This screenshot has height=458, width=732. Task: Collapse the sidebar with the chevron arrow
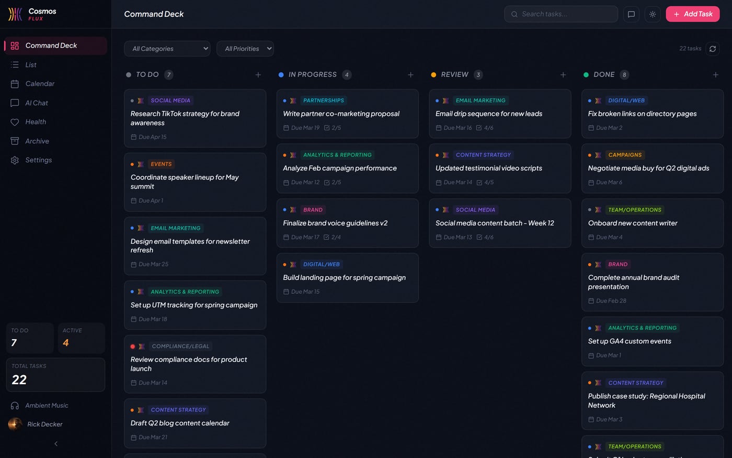[56, 444]
